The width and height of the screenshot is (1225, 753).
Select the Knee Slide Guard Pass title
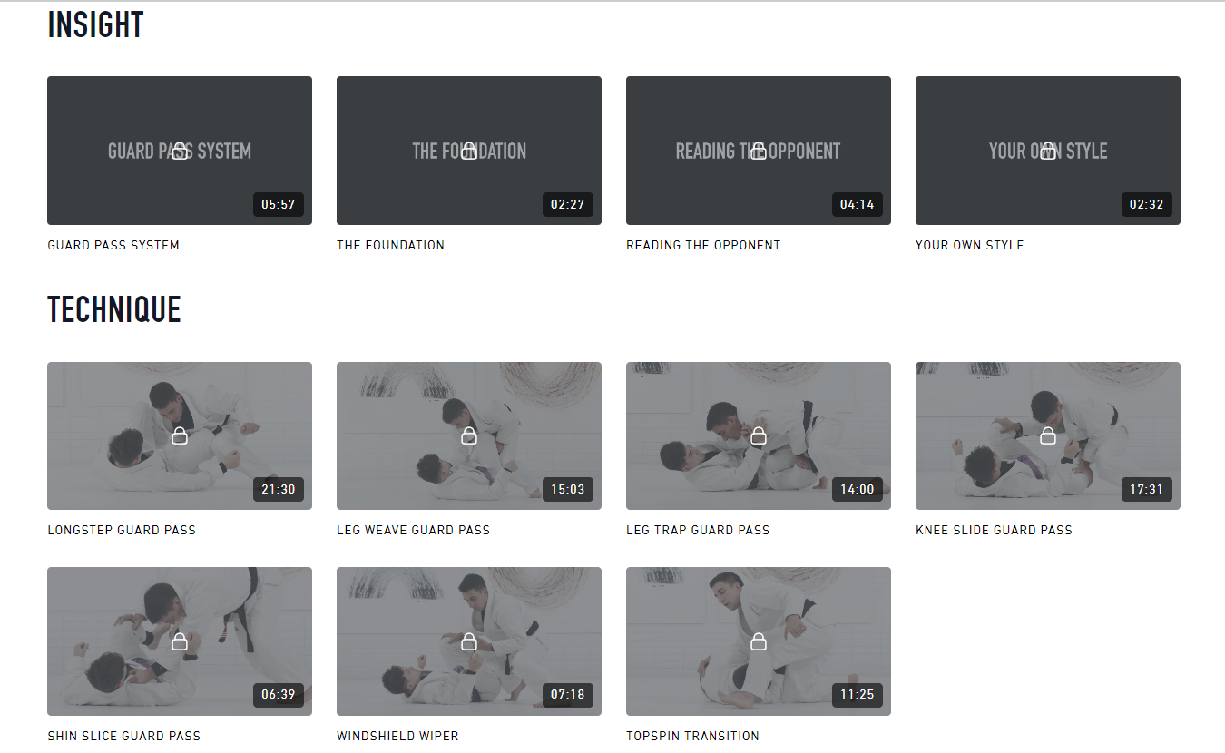(994, 530)
